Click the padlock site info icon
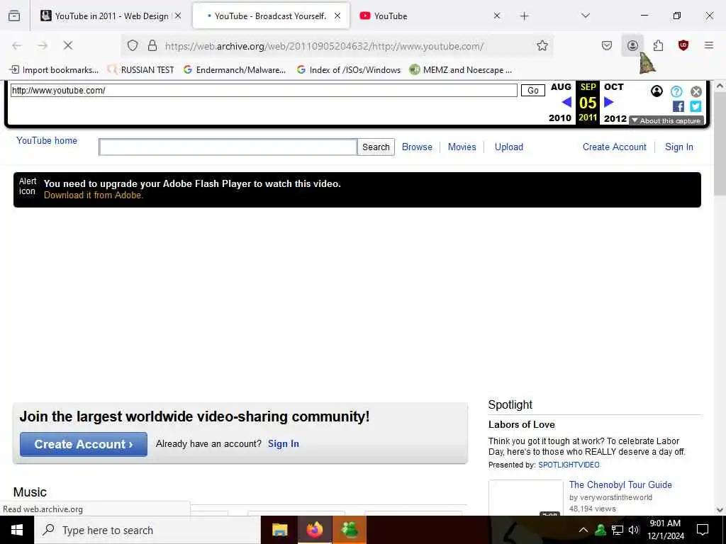The image size is (726, 544). click(152, 45)
